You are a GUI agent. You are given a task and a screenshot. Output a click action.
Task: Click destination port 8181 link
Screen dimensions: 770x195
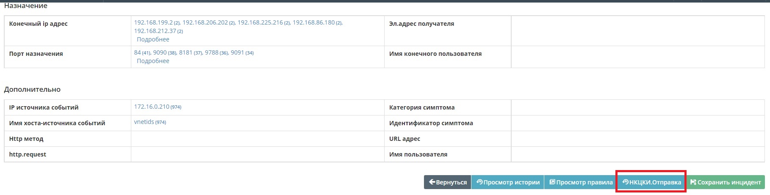point(186,52)
